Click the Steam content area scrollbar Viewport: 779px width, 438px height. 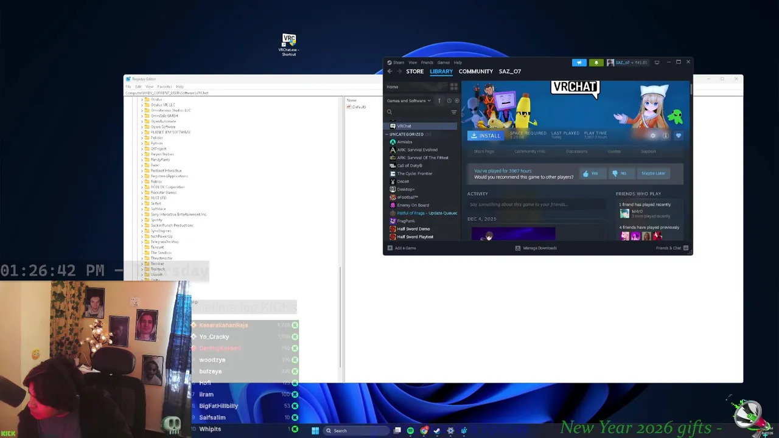click(691, 89)
